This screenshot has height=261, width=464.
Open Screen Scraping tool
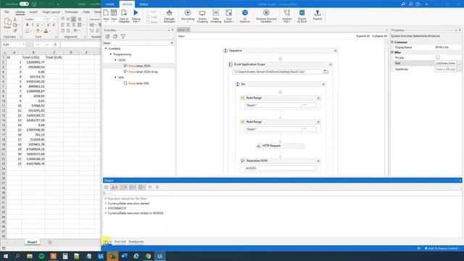[x=202, y=16]
